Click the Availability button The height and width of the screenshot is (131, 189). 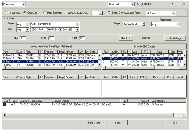(175, 38)
